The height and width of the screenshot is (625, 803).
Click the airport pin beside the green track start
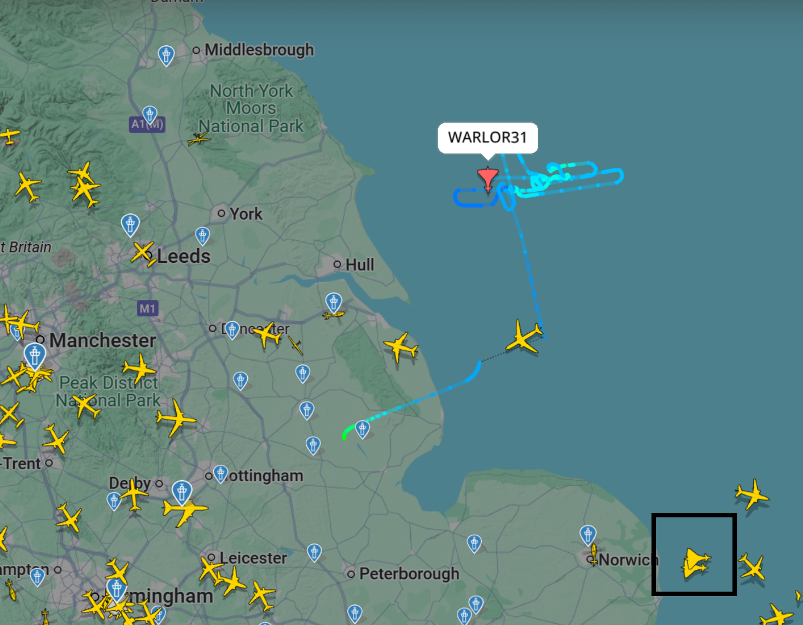pyautogui.click(x=363, y=429)
